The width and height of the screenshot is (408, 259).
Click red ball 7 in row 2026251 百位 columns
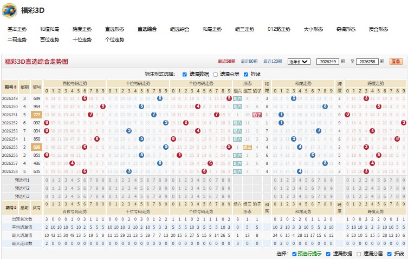tap(90, 115)
